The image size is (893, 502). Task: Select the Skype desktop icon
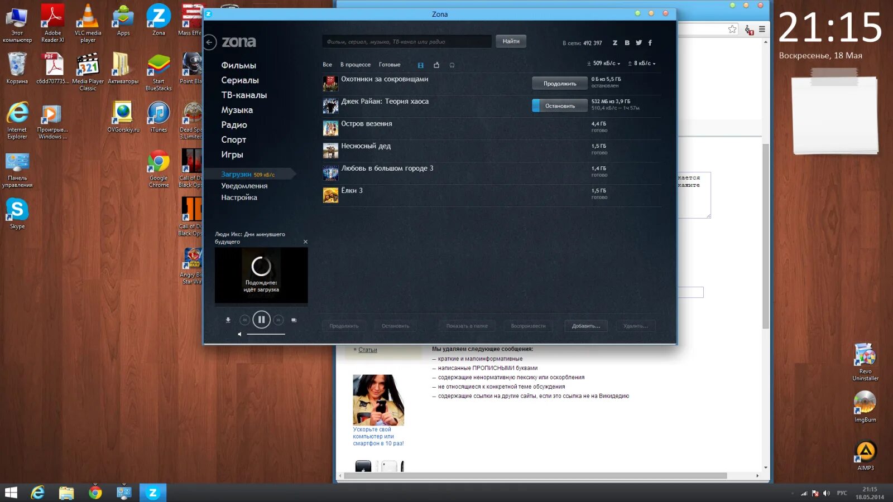17,214
